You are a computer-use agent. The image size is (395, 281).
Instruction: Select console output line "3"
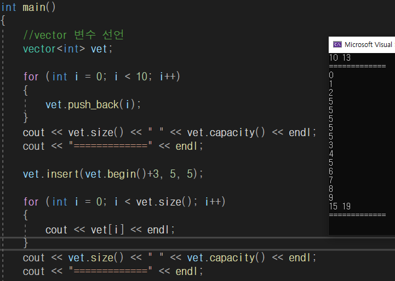point(331,145)
